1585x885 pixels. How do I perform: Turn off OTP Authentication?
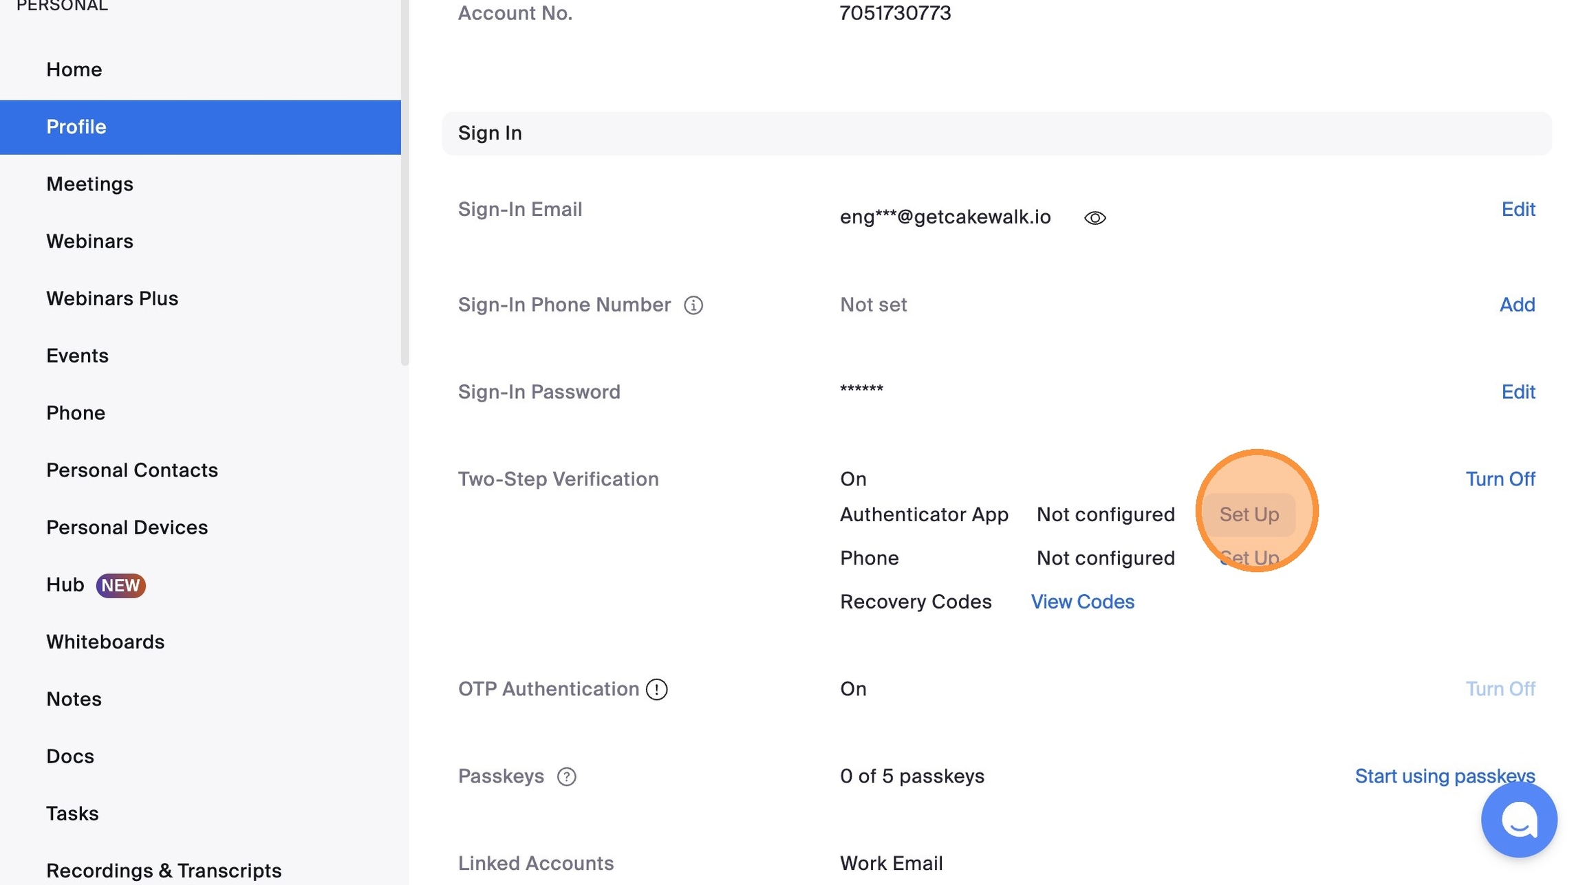pos(1500,689)
